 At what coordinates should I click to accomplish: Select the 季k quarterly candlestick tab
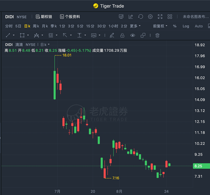point(54,26)
